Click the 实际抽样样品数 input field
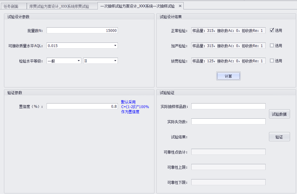Screen dimensions: 297x194 tap(228, 106)
